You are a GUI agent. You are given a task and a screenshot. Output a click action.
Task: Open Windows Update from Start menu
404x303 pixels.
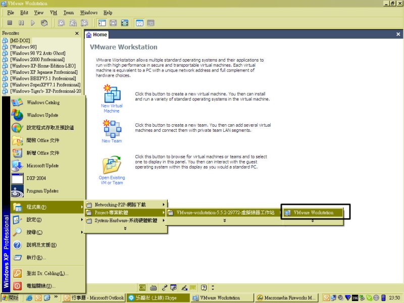pyautogui.click(x=47, y=115)
